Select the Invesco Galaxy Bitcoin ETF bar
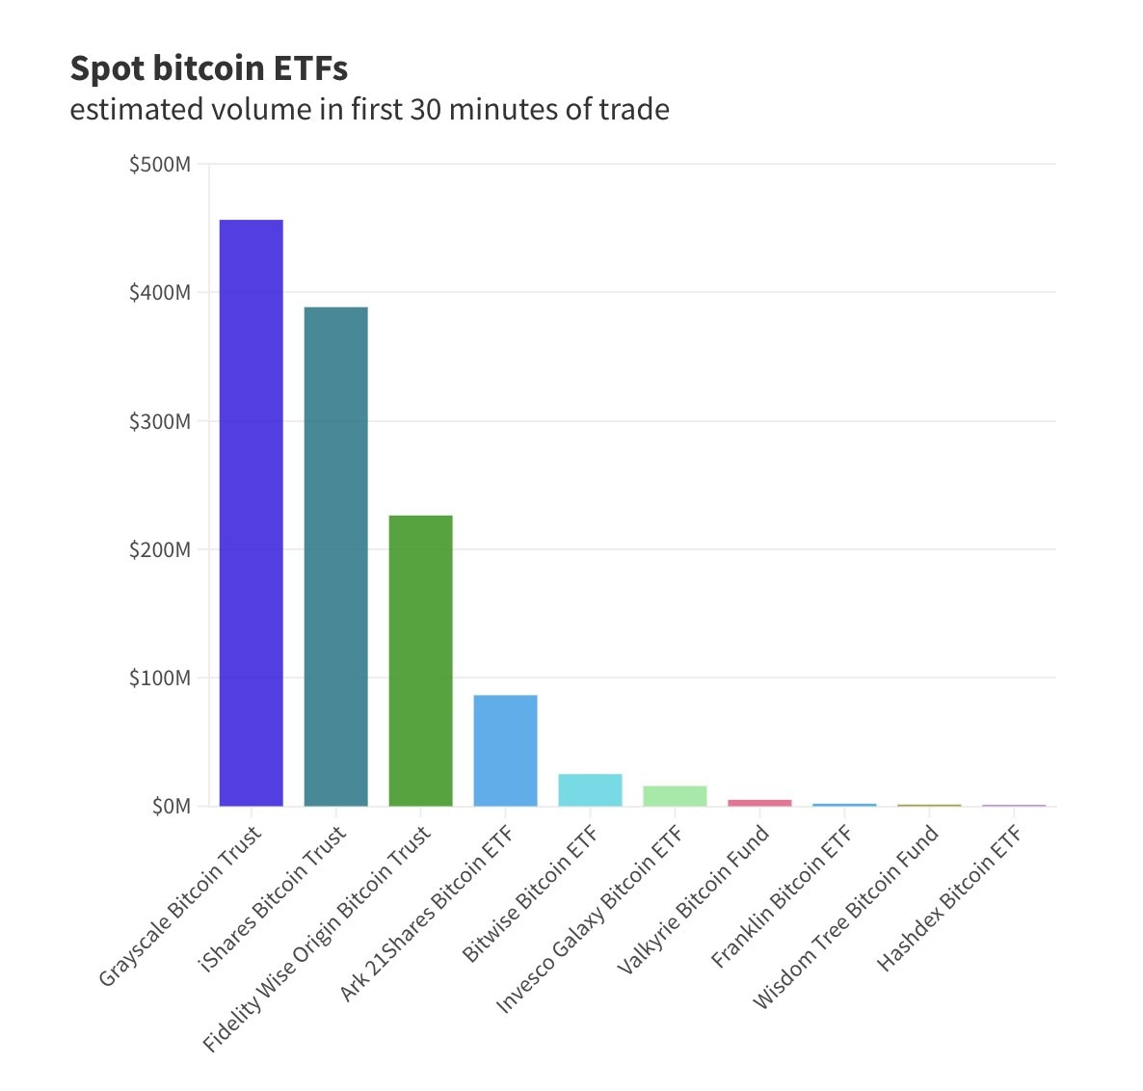 [675, 796]
